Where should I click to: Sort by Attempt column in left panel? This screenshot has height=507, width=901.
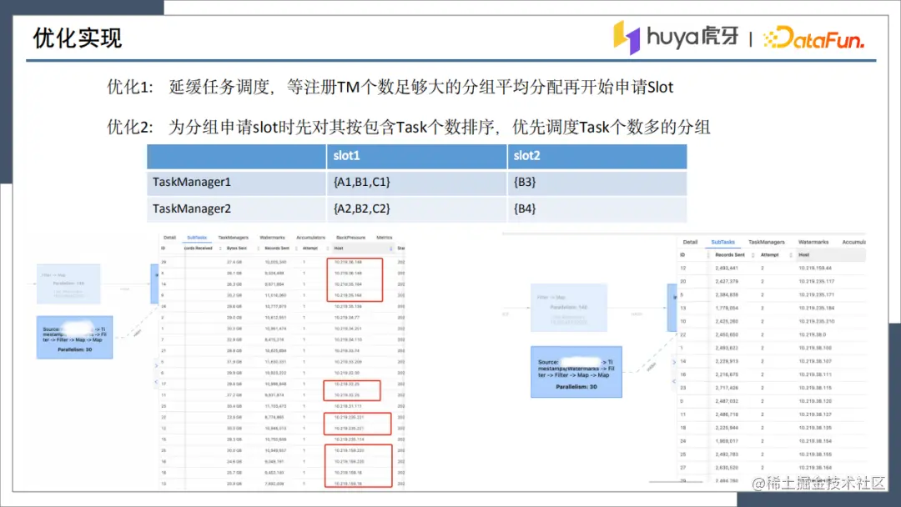click(310, 248)
